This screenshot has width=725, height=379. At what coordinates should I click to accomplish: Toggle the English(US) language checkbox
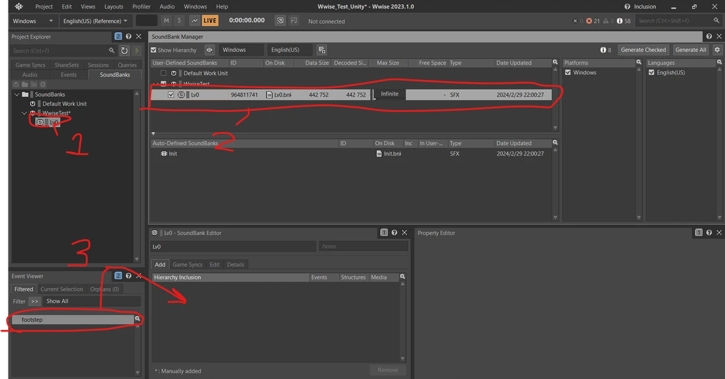click(x=651, y=72)
